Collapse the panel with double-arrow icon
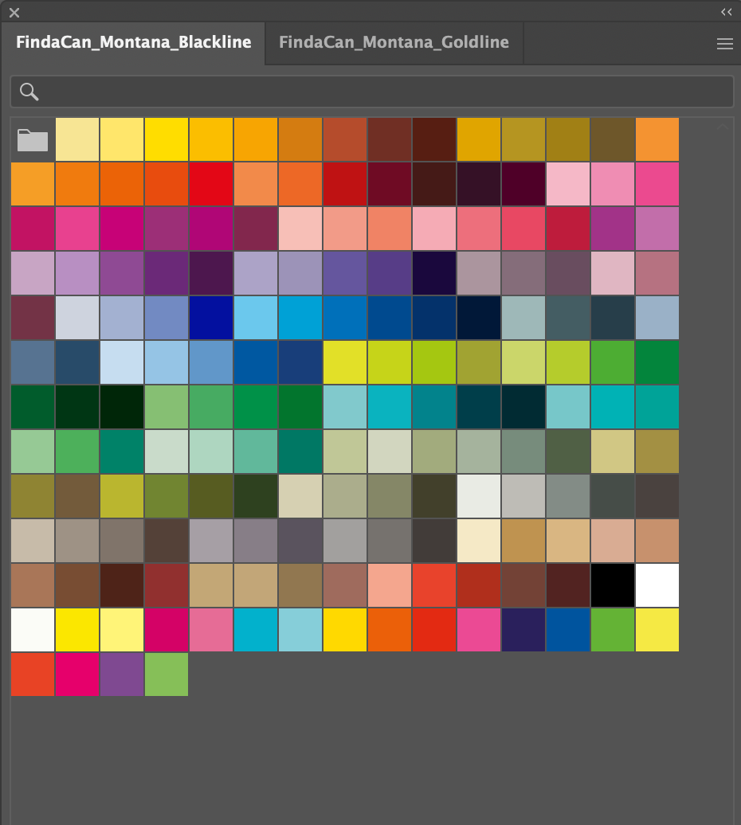 pyautogui.click(x=726, y=12)
